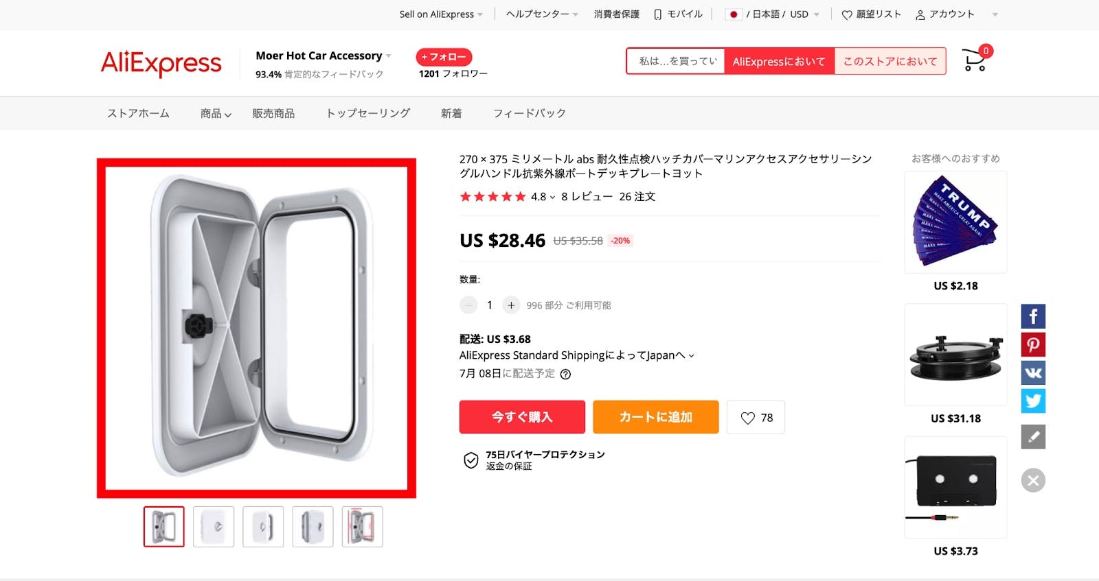
Task: Share product on VK
Action: pos(1033,372)
